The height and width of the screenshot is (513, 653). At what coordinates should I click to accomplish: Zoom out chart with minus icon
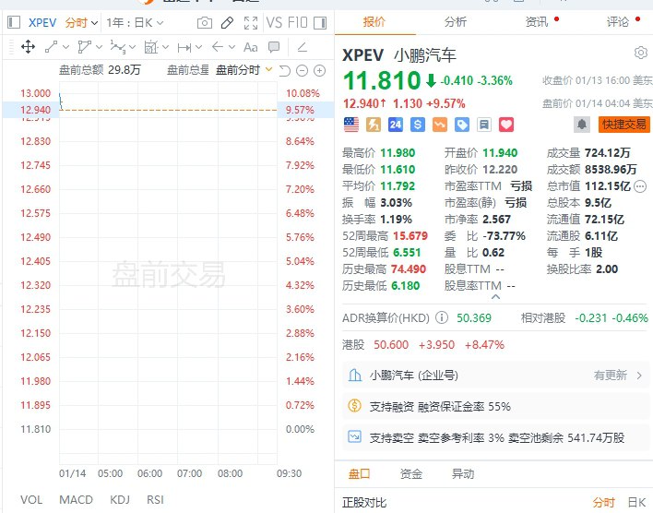tap(302, 71)
